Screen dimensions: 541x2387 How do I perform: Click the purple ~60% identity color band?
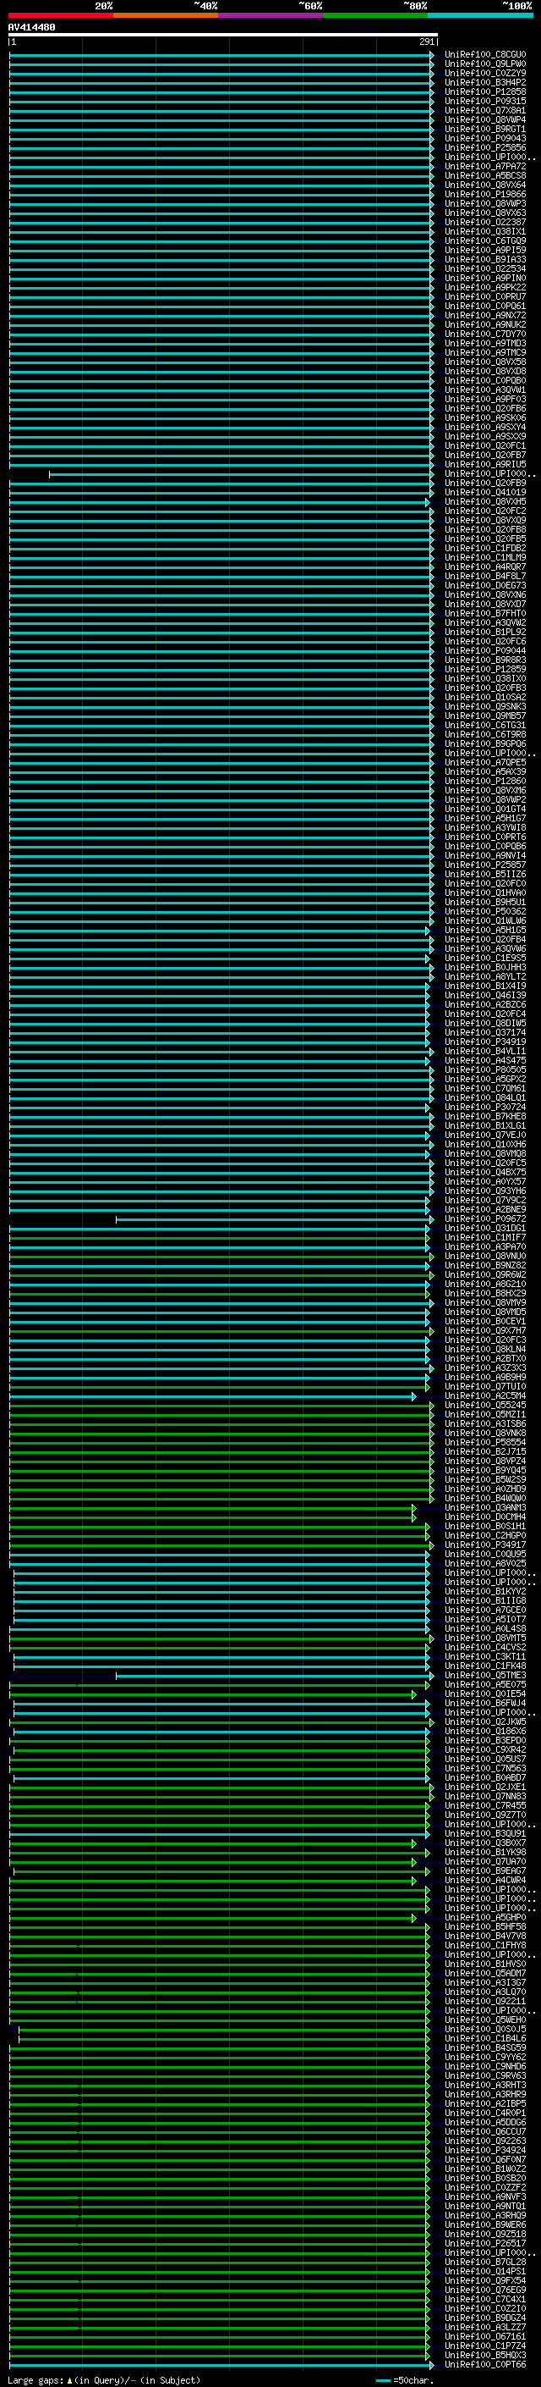pyautogui.click(x=270, y=15)
